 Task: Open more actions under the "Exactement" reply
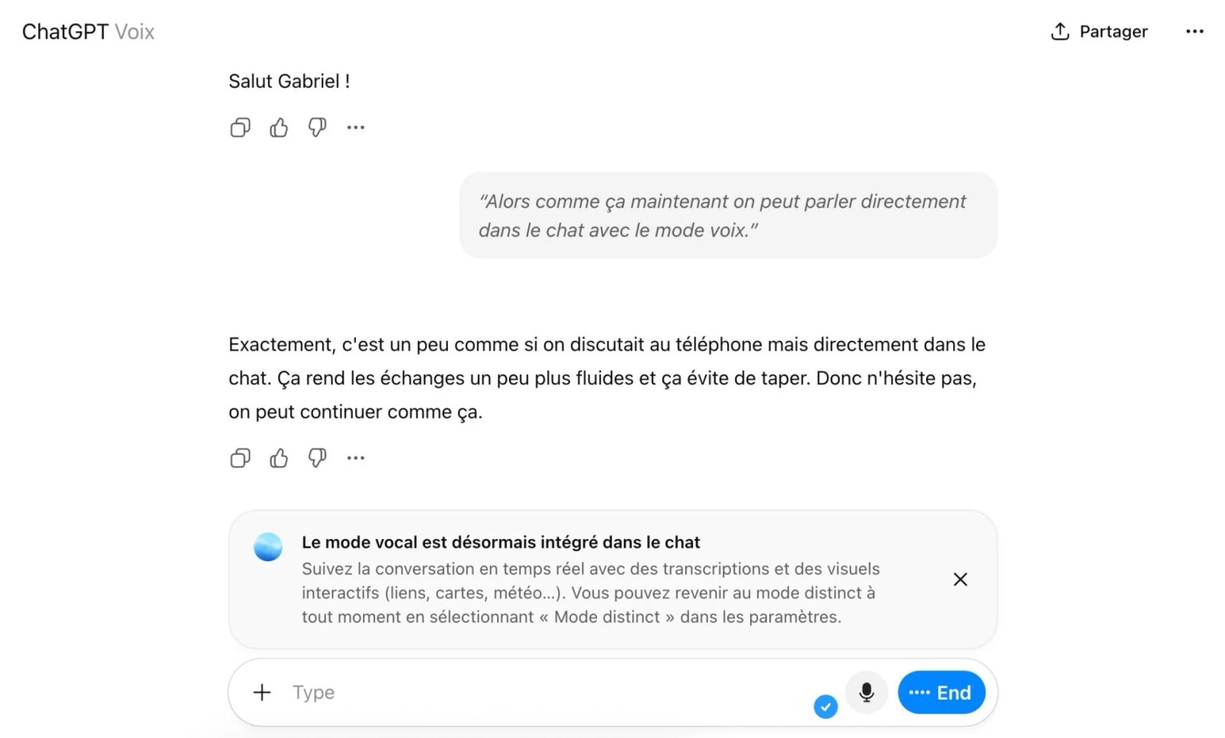356,459
